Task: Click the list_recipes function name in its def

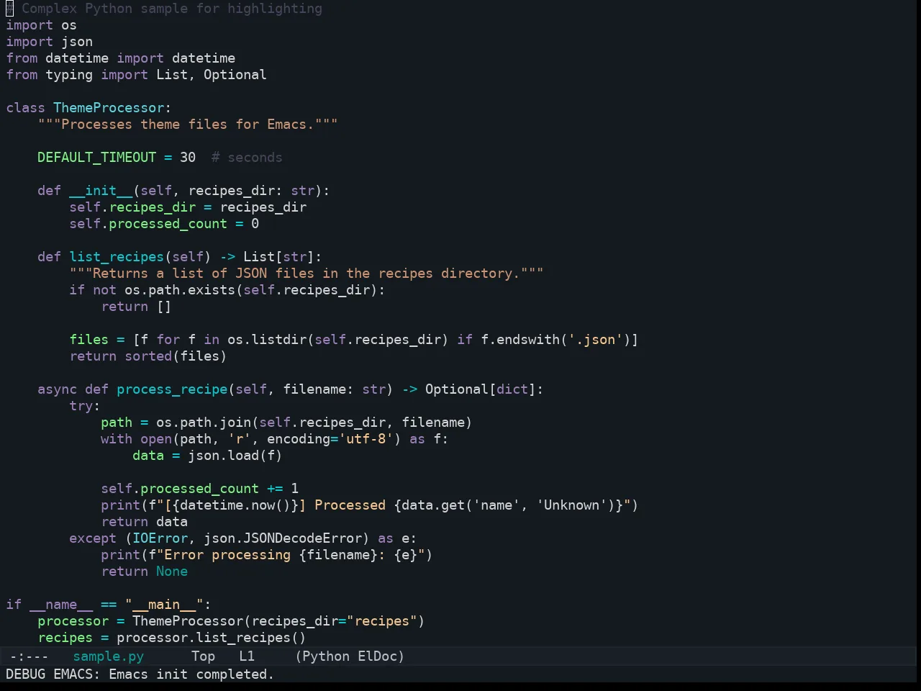Action: 117,257
